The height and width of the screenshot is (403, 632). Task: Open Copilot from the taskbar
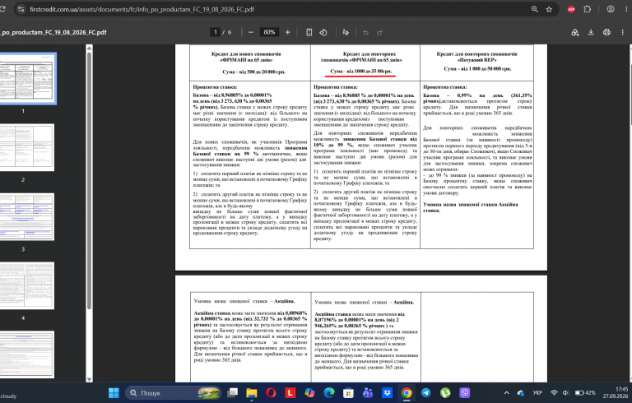tap(309, 392)
